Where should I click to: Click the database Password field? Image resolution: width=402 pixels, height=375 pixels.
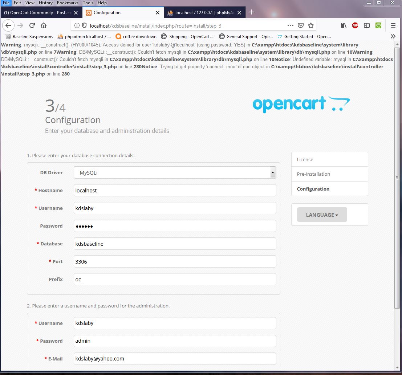[175, 226]
